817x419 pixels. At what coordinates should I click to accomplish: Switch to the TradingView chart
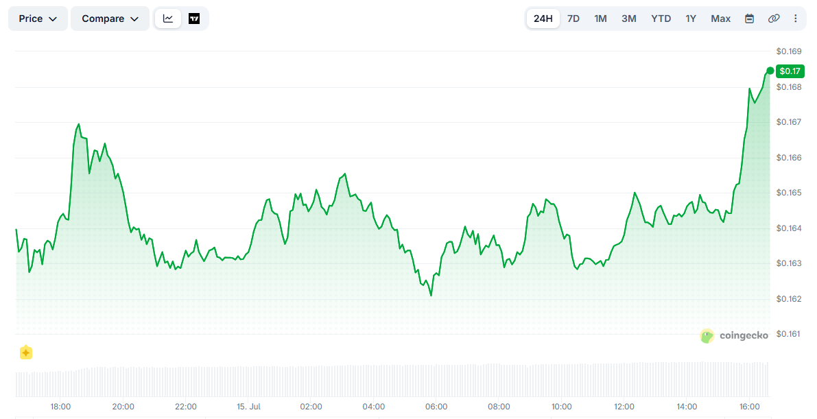194,19
